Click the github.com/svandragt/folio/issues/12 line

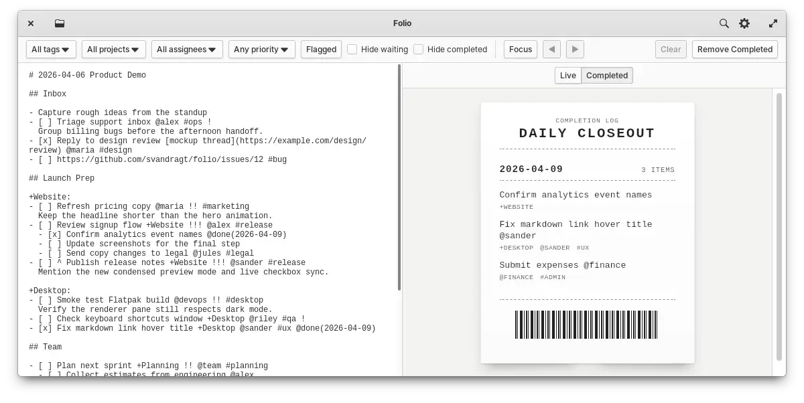coord(158,159)
